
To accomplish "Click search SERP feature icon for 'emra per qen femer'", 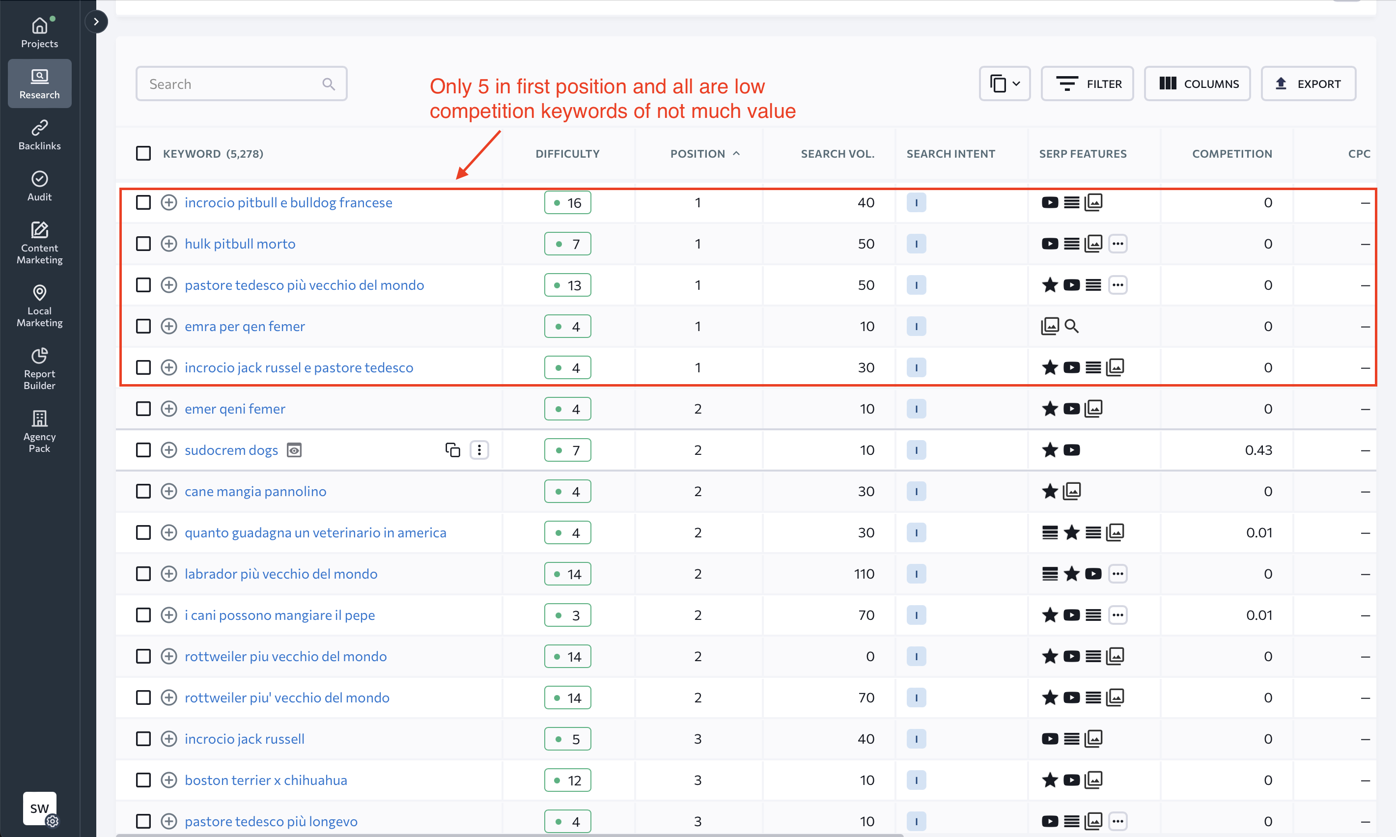I will tap(1072, 326).
